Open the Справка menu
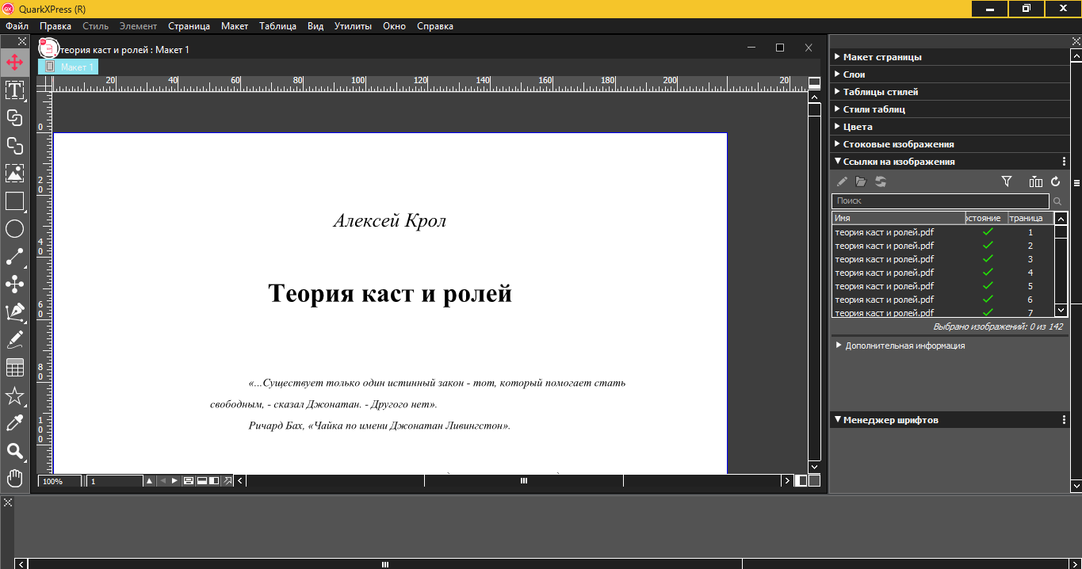This screenshot has width=1082, height=569. tap(434, 26)
